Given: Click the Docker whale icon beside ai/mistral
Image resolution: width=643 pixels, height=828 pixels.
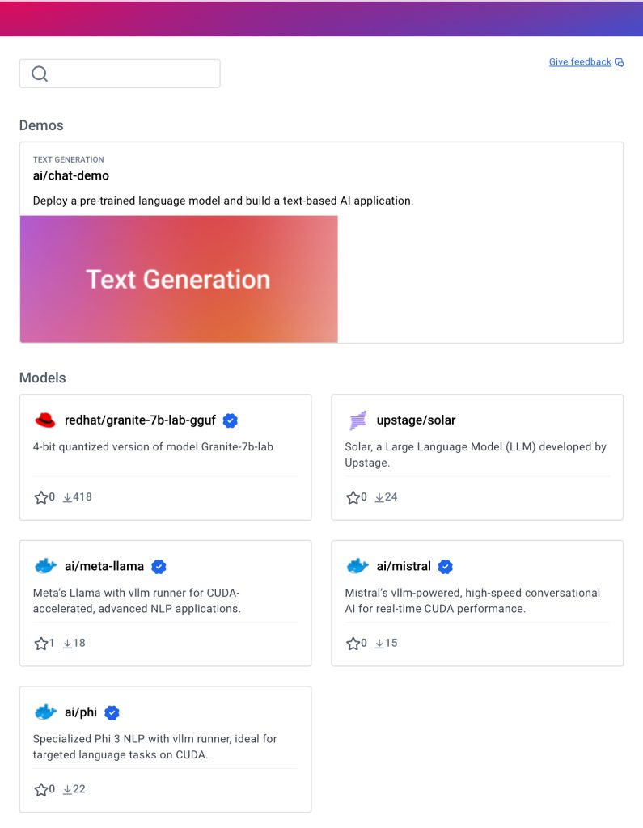Looking at the screenshot, I should click(357, 566).
